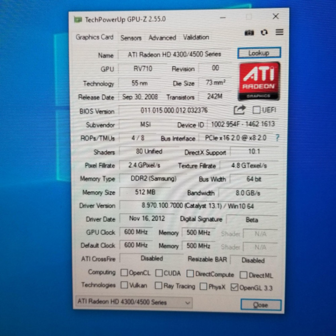Click the Texture Fillrate value
This screenshot has height=336, width=336.
[x=249, y=165]
